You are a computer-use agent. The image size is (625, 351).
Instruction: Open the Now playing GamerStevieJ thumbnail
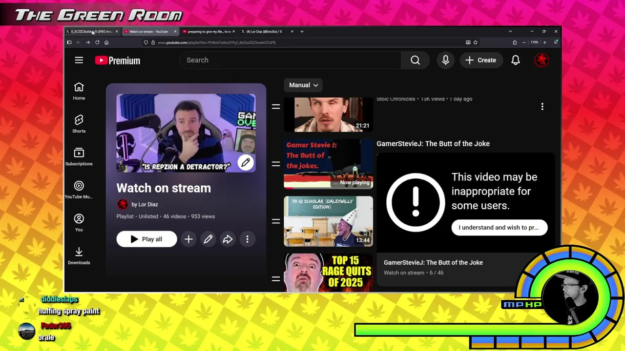coord(328,164)
